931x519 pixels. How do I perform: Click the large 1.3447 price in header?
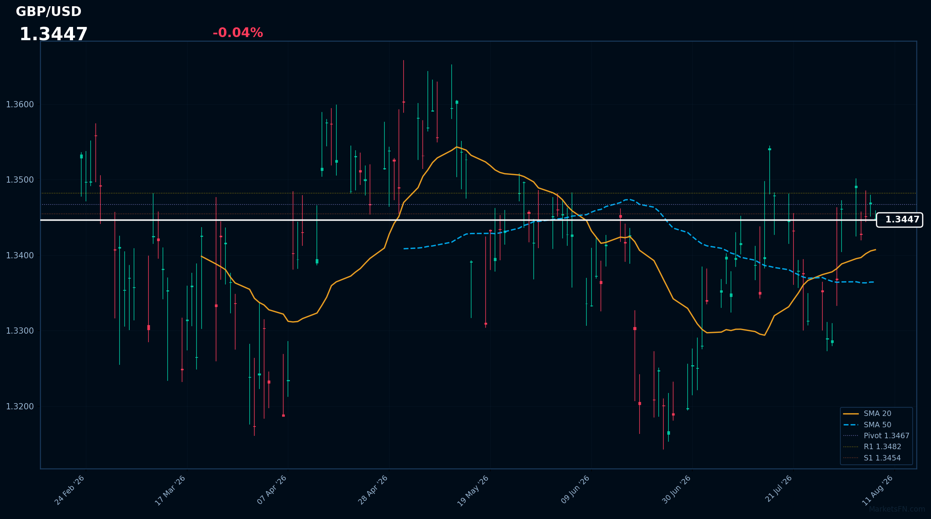tap(54, 34)
